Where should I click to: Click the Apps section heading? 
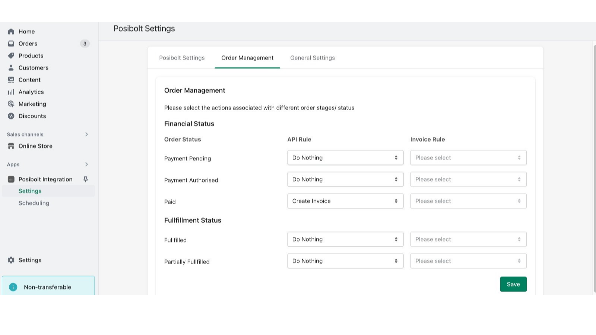coord(13,165)
